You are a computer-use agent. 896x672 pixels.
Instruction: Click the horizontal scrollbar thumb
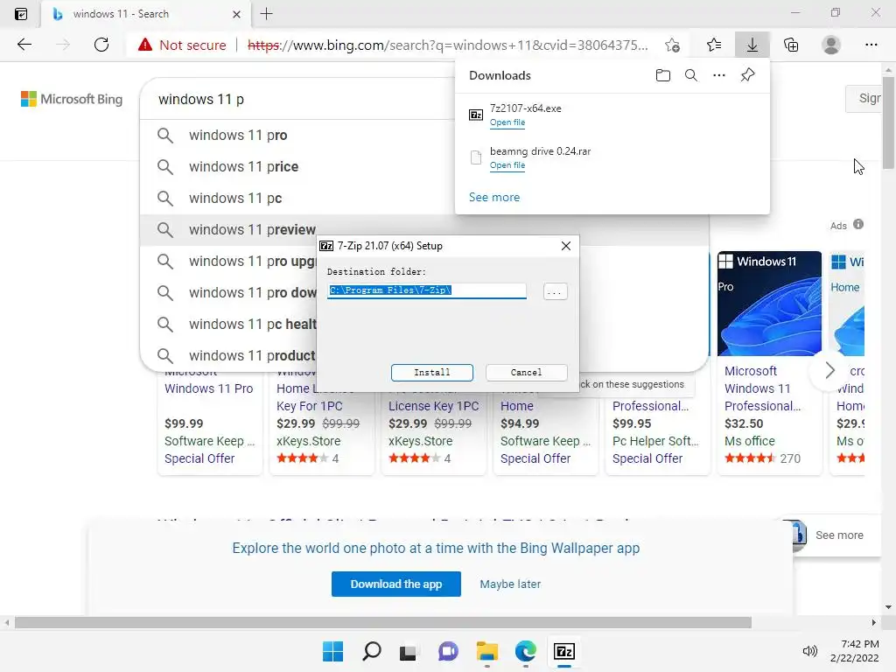tap(383, 622)
